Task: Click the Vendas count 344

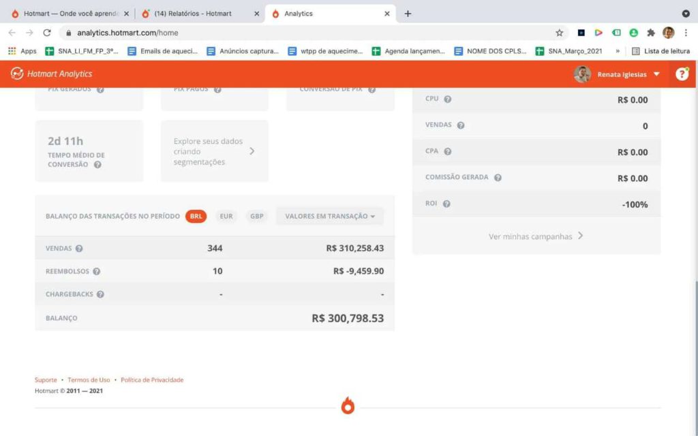Action: click(x=215, y=248)
